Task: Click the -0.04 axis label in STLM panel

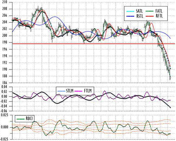Action: pyautogui.click(x=4, y=106)
